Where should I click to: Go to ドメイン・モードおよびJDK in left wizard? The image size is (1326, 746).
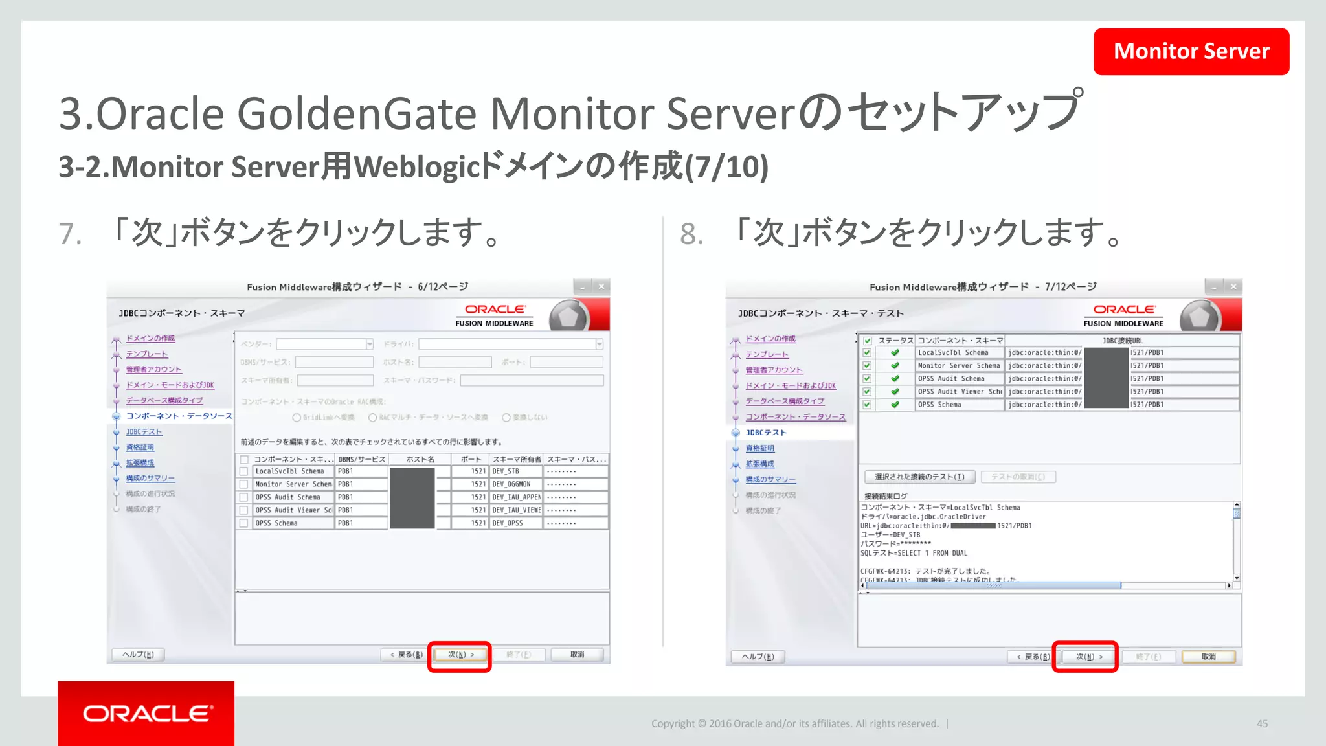point(170,385)
